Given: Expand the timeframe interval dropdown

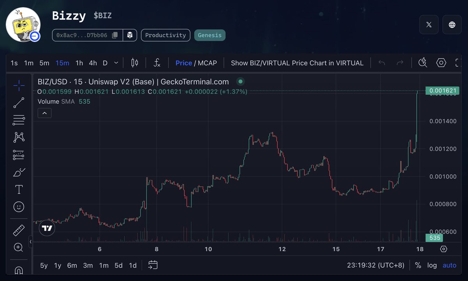Looking at the screenshot, I should click(x=116, y=63).
